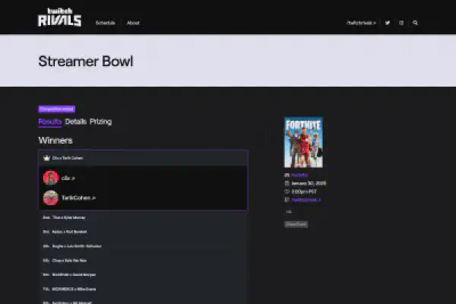Collapse the first-place winners header row
This screenshot has width=456, height=304.
tap(143, 158)
